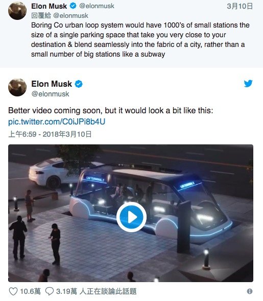Click @elonmusk handle beside top tweet name
The image size is (263, 301).
[97, 6]
